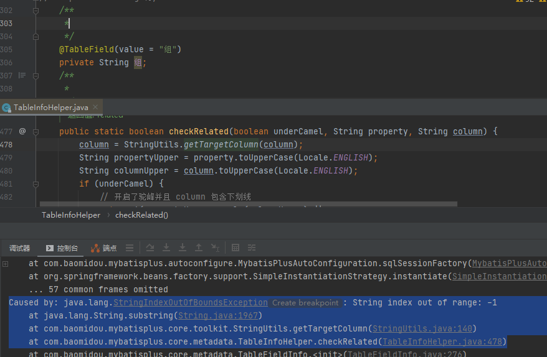Click the TableInfoHelper breadcrumb item
Viewport: 547px width, 357px height.
[70, 215]
